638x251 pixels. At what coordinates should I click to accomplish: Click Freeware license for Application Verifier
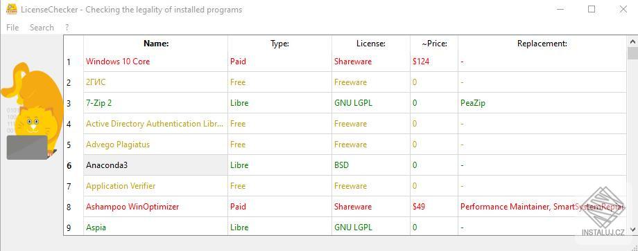point(371,186)
